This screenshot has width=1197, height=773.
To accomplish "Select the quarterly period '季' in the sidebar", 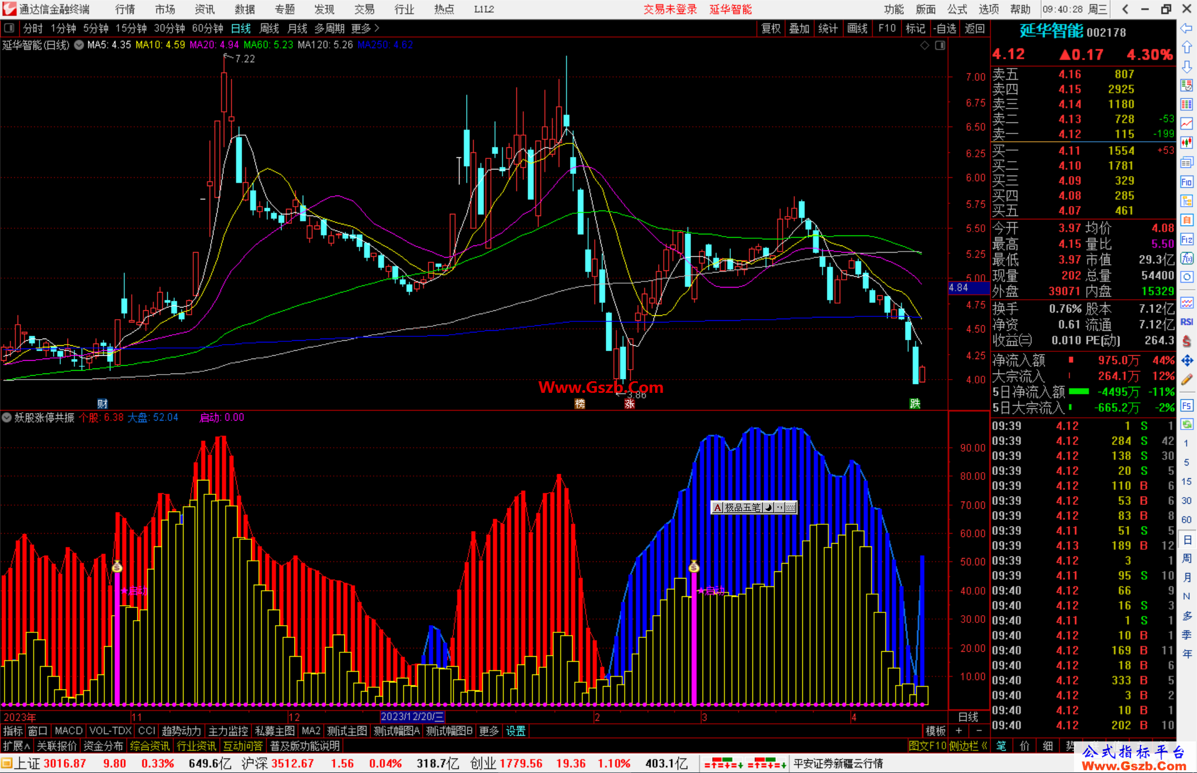I will pyautogui.click(x=1187, y=634).
